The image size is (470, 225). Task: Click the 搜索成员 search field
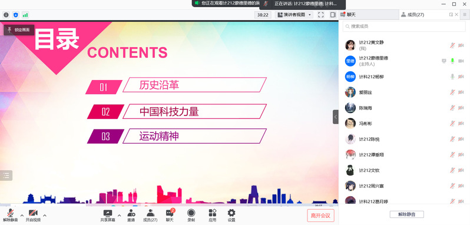tap(404, 27)
